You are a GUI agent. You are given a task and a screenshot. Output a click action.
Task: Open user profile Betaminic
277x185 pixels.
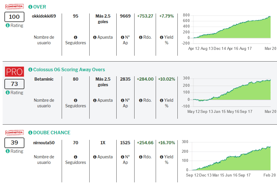(44, 79)
